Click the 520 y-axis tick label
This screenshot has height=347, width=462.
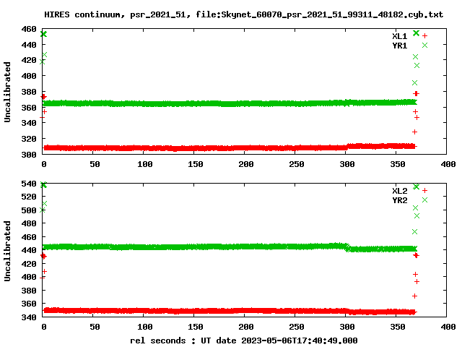pyautogui.click(x=29, y=197)
